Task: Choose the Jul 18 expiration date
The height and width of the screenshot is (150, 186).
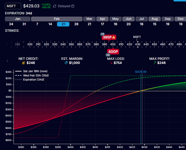Action: [142, 24]
